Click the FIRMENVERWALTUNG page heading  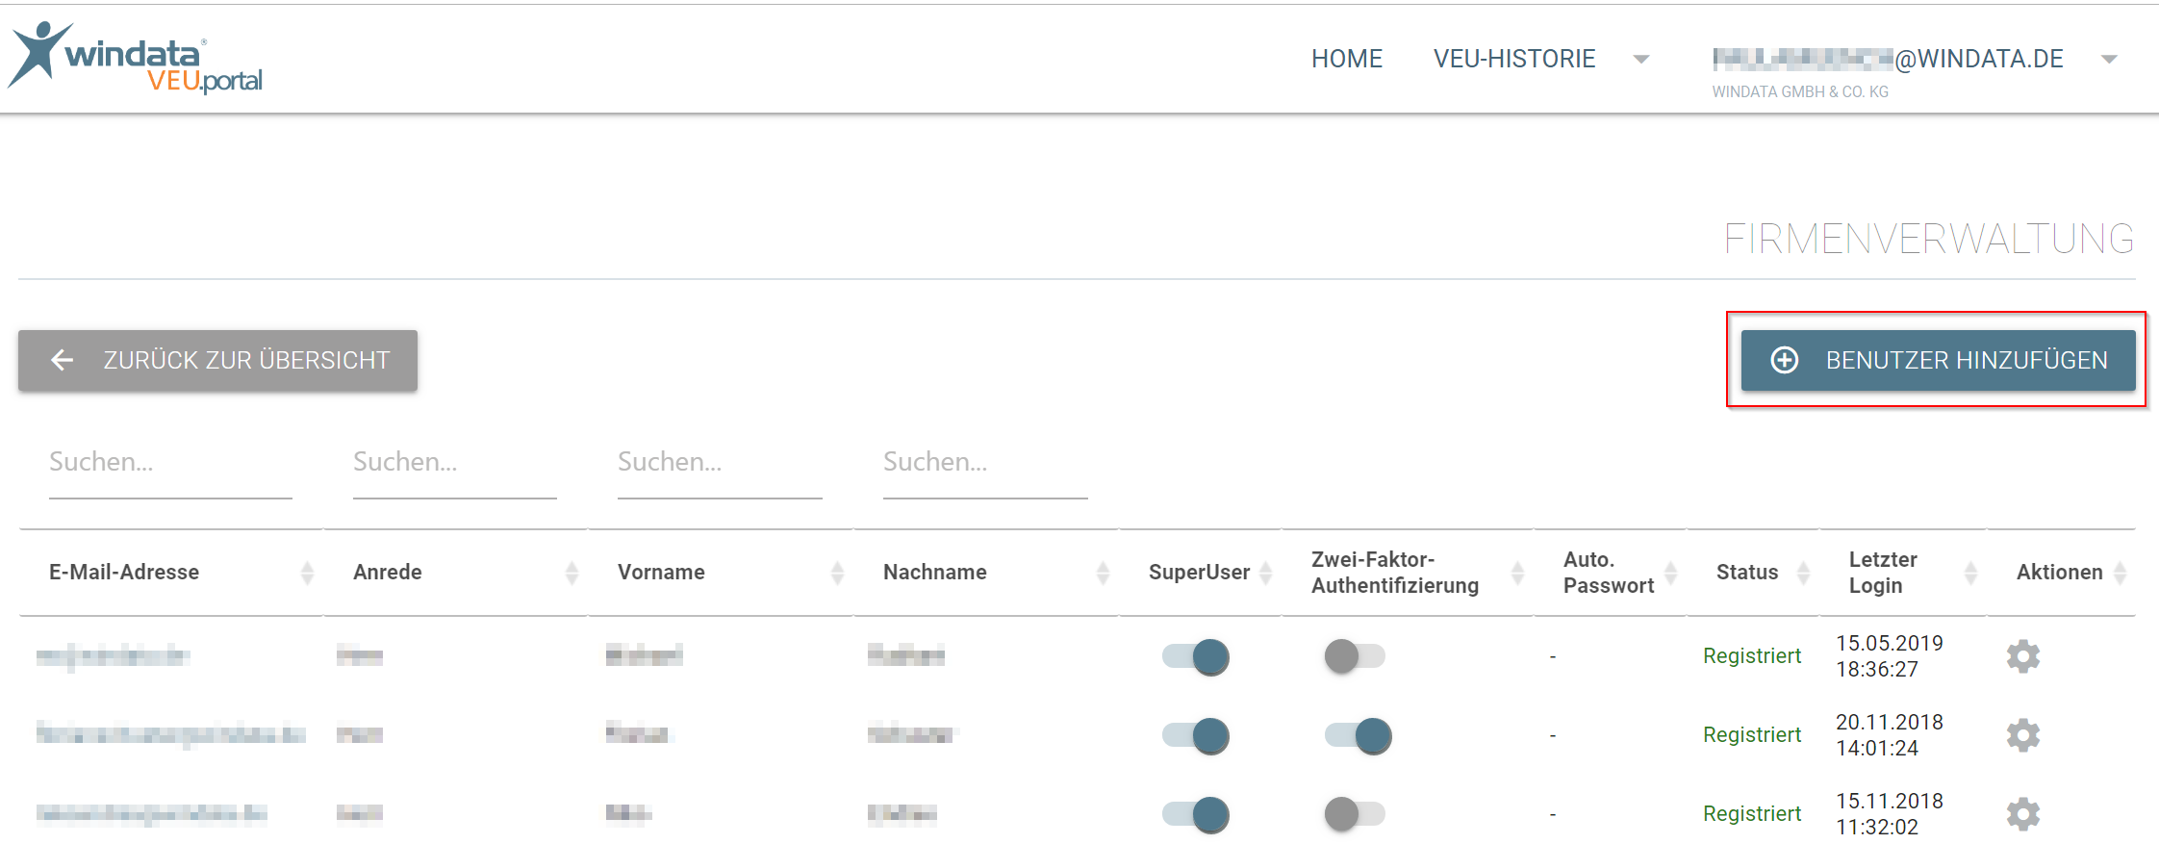point(1929,239)
